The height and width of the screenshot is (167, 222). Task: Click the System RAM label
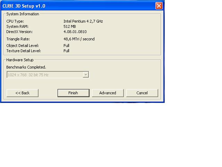(x=17, y=26)
